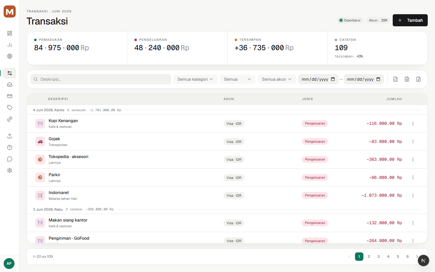The width and height of the screenshot is (435, 272).
Task: Open the coins budget icon in sidebar
Action: [x=10, y=119]
